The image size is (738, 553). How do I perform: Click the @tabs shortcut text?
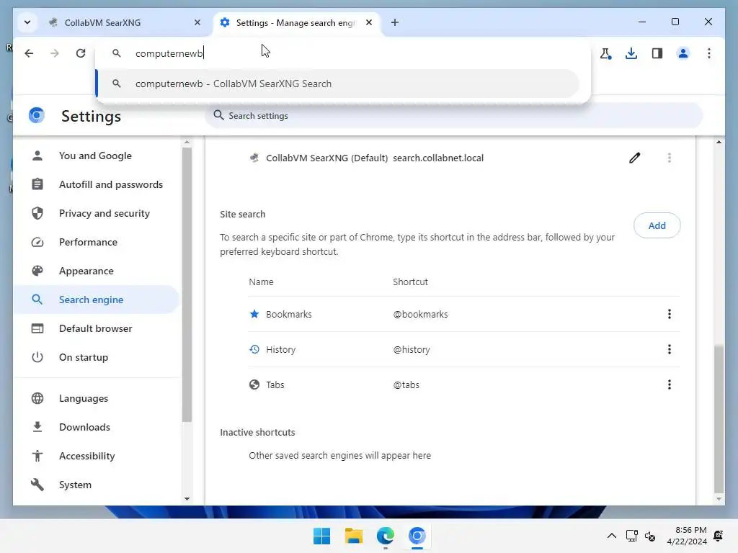406,385
